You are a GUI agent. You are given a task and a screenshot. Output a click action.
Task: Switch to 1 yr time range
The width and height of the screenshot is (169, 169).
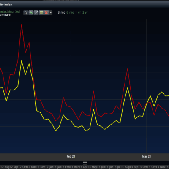[x=78, y=12]
